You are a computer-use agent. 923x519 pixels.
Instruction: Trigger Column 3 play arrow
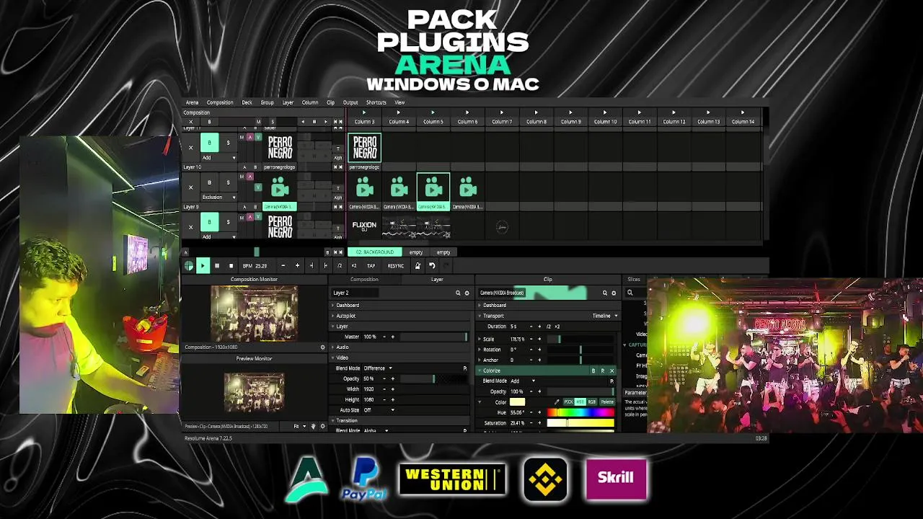coord(363,112)
